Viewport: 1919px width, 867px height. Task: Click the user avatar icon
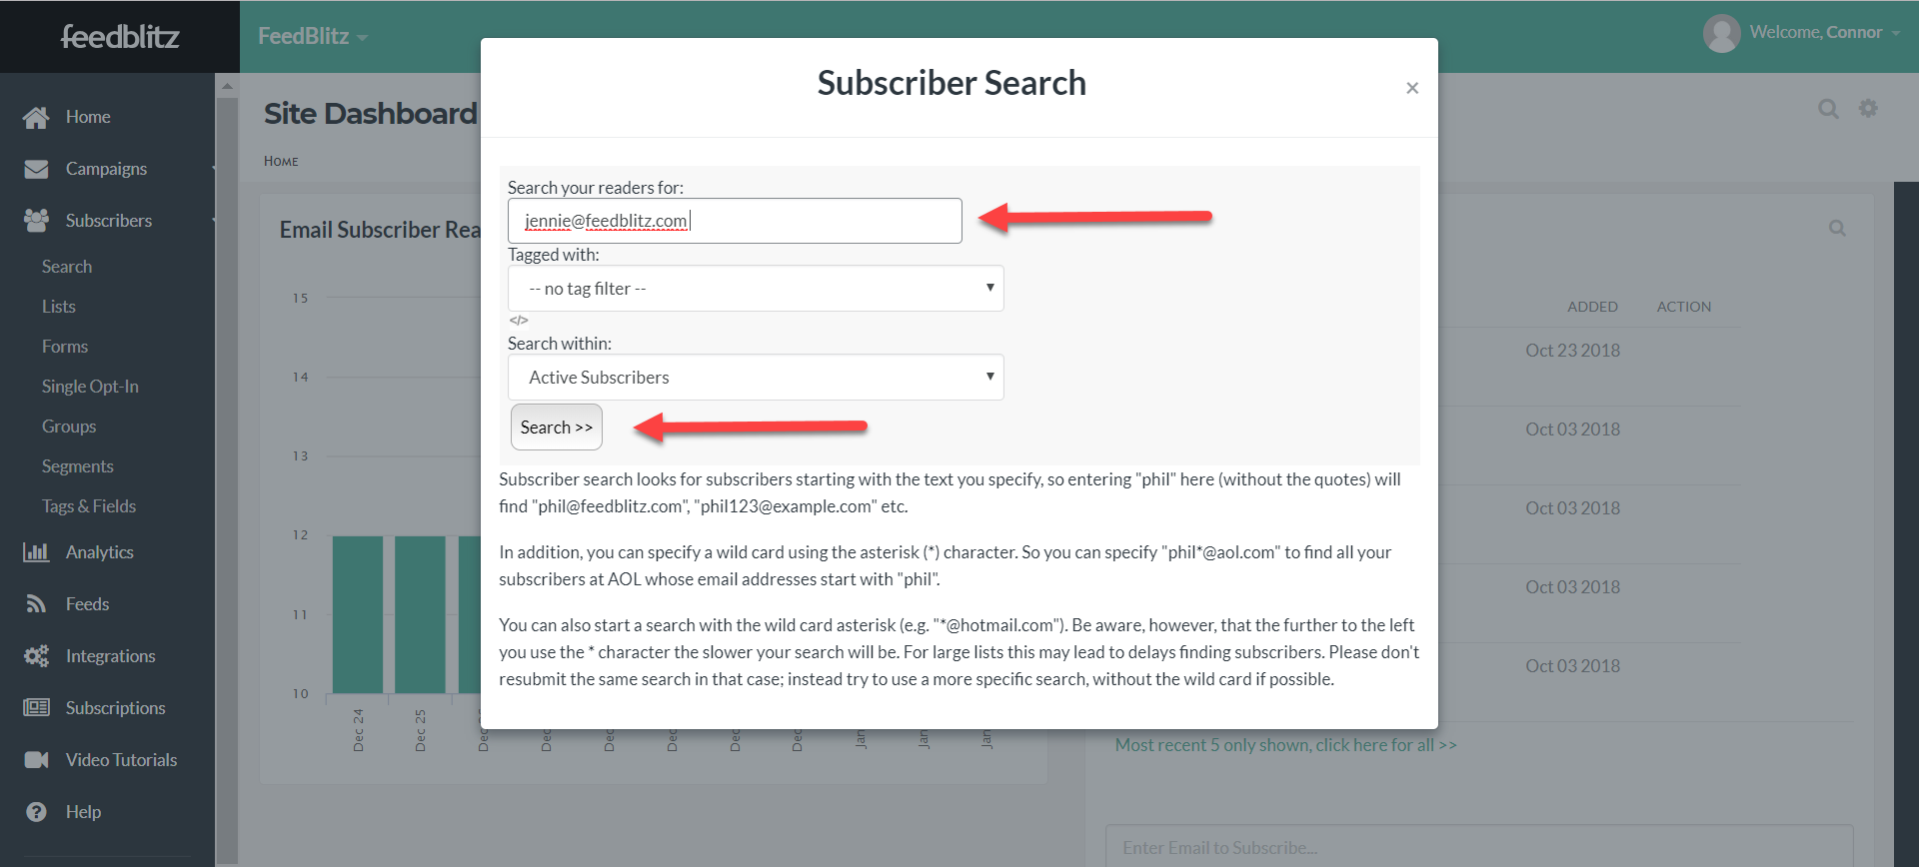coord(1721,34)
